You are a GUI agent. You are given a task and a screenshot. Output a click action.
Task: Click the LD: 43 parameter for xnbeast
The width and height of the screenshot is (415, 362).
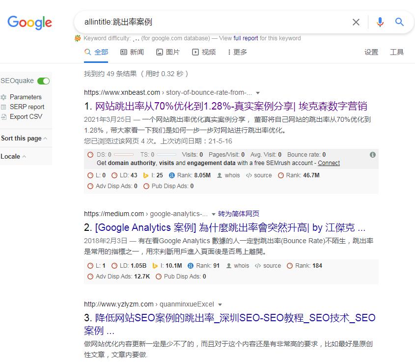124,175
